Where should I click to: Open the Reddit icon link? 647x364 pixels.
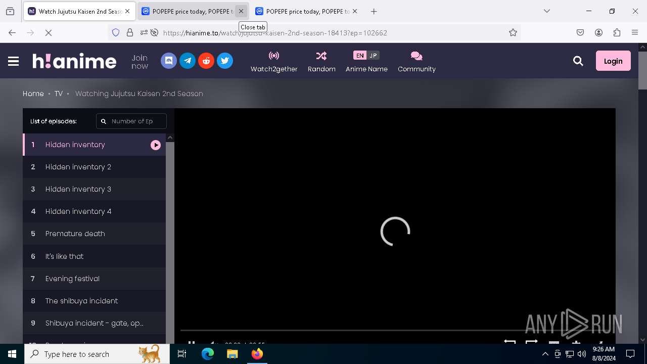click(206, 61)
